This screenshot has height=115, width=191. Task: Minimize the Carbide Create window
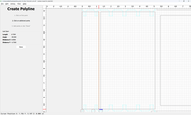tap(179, 1)
